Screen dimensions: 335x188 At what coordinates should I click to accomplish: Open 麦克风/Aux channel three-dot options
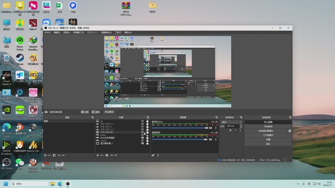(x=216, y=128)
